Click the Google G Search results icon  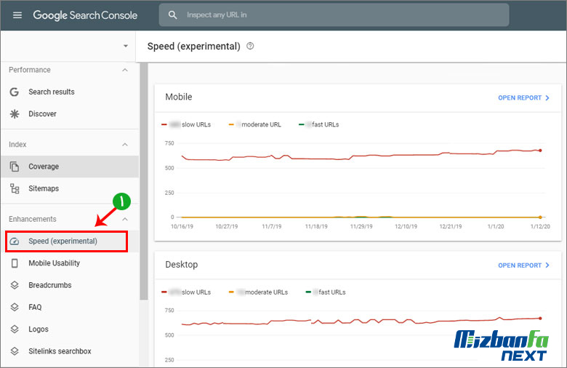pyautogui.click(x=14, y=92)
